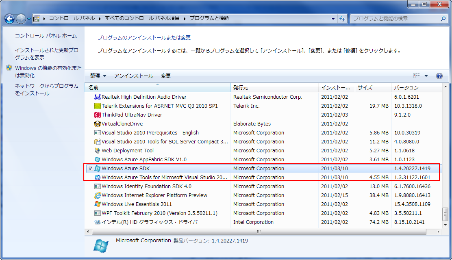Click the shield icon beside Windows features link
This screenshot has height=260, width=452.
click(x=9, y=68)
